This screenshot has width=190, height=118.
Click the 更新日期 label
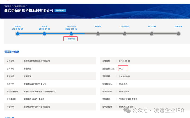(106, 76)
